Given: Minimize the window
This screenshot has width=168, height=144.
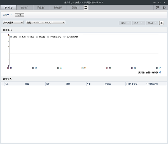Looking at the screenshot, I should pyautogui.click(x=154, y=3).
